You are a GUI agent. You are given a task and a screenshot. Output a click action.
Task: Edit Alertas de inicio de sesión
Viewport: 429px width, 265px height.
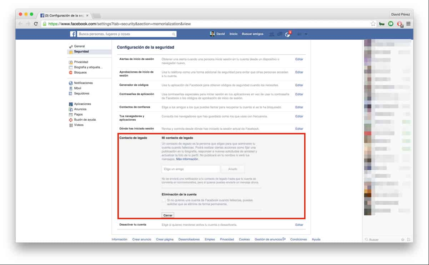coord(299,59)
